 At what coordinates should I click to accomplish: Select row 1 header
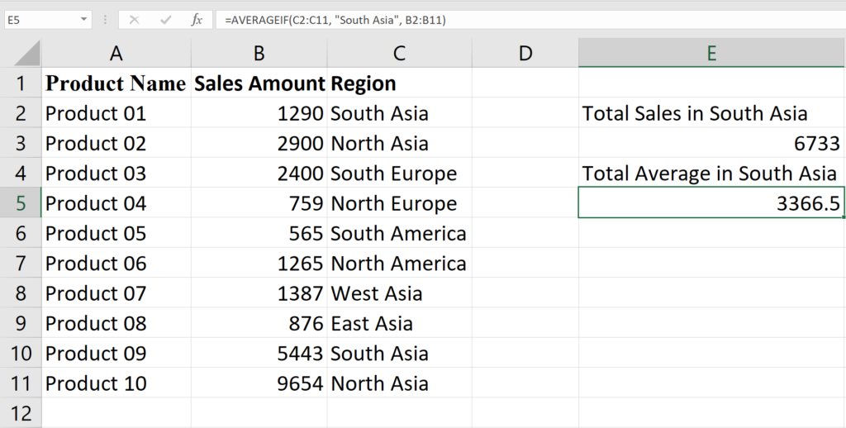21,83
